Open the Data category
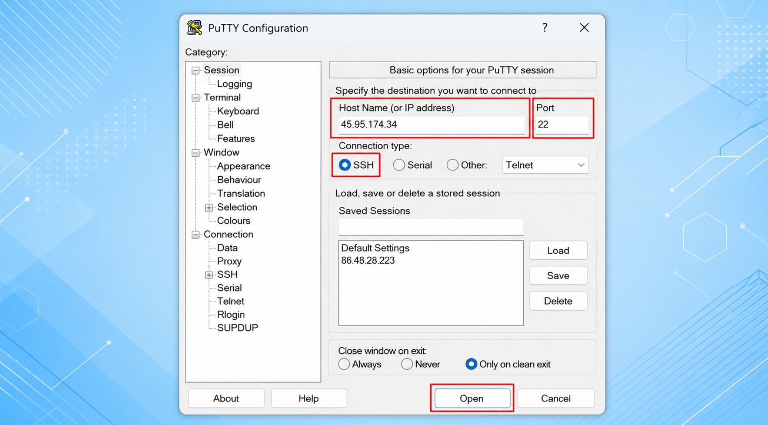Screen dimensions: 768x425 [x=227, y=248]
